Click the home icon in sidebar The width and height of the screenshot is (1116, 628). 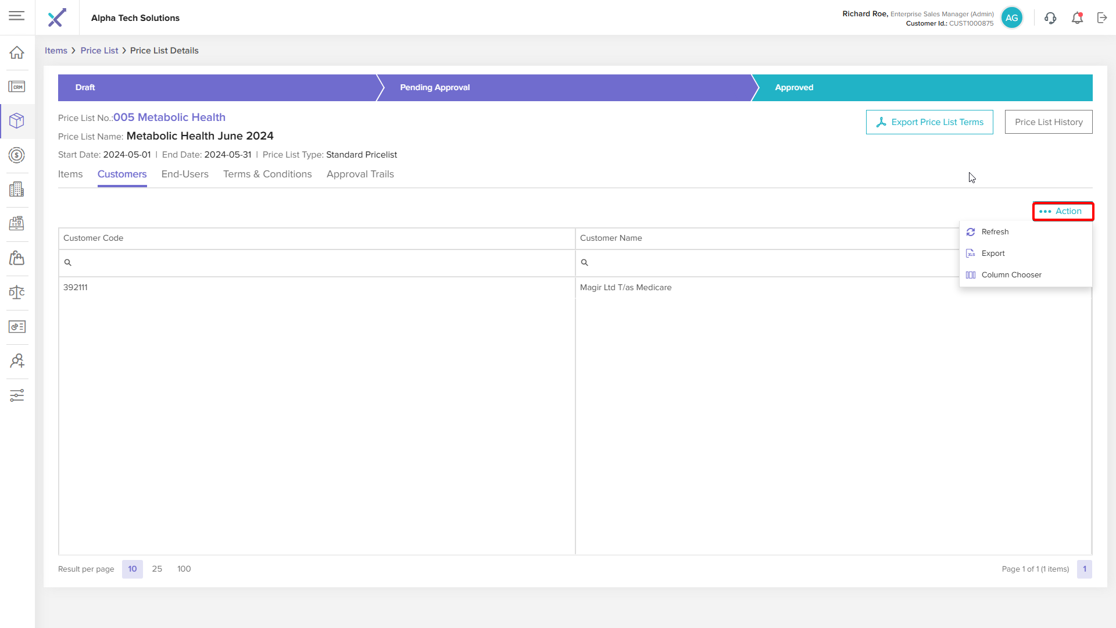17,52
